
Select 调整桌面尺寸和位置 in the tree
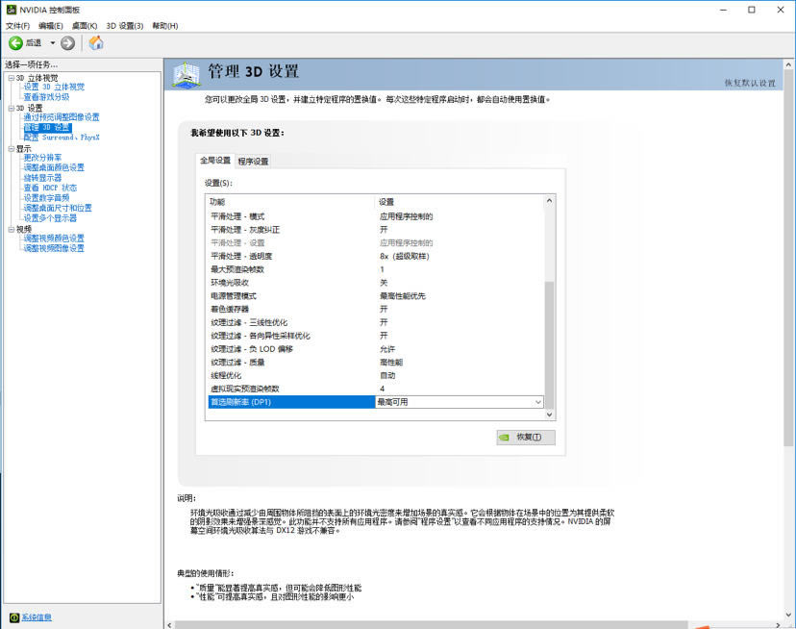coord(58,208)
